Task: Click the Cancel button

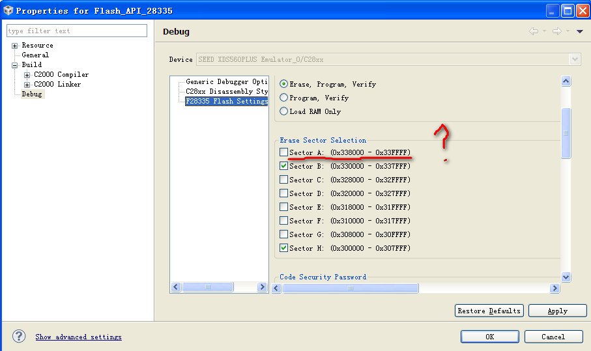Action: [x=553, y=337]
